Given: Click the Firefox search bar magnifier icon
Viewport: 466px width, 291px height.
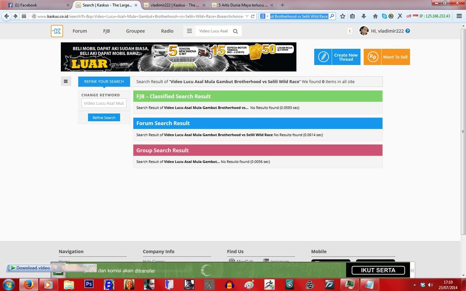Looking at the screenshot, I should click(332, 16).
